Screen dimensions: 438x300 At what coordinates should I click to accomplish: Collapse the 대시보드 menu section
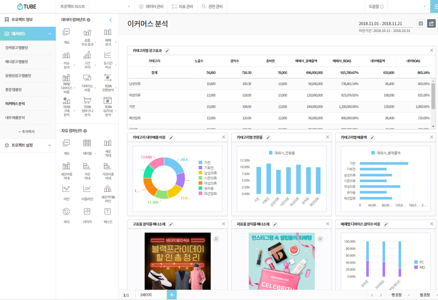(50, 34)
